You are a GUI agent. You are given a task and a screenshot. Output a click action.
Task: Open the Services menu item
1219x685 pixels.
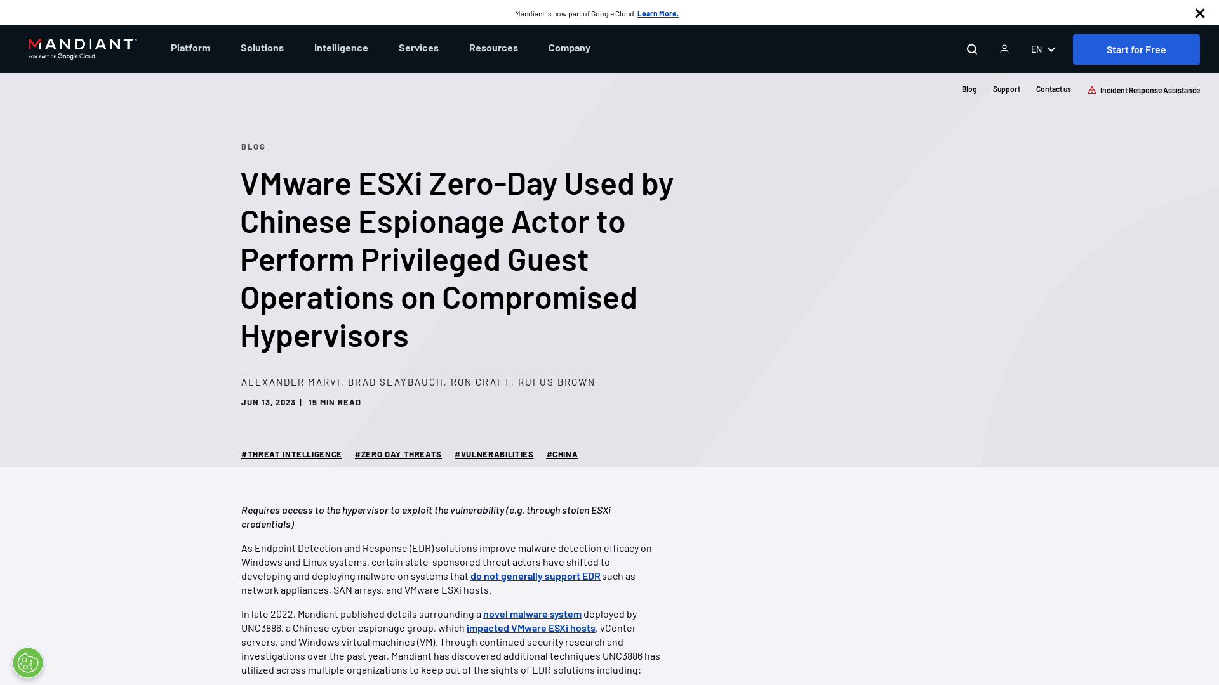418,48
